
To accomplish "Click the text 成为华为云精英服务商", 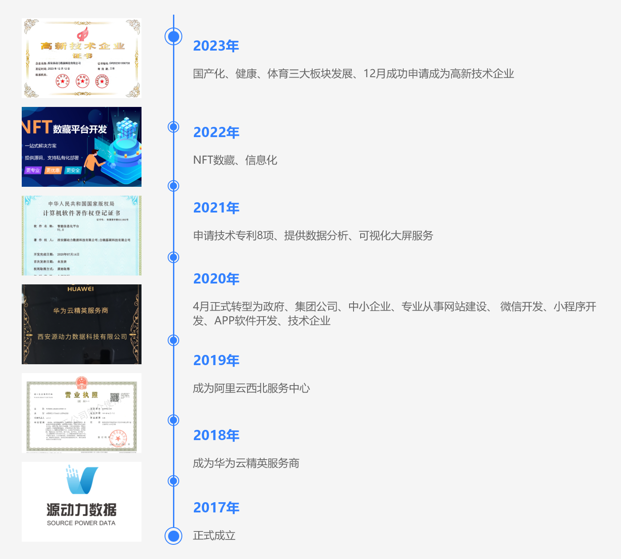I will (x=246, y=463).
